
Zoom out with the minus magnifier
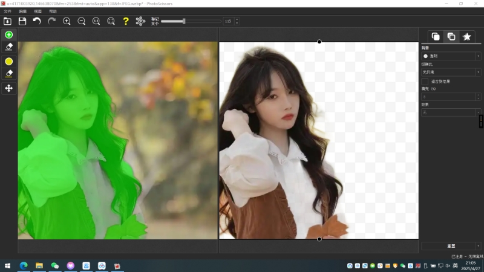click(81, 21)
